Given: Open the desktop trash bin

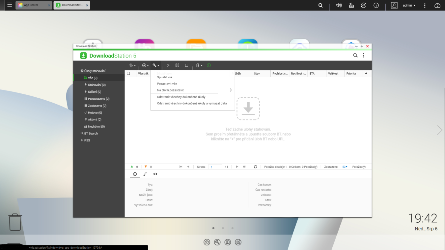Looking at the screenshot, I should tap(15, 222).
